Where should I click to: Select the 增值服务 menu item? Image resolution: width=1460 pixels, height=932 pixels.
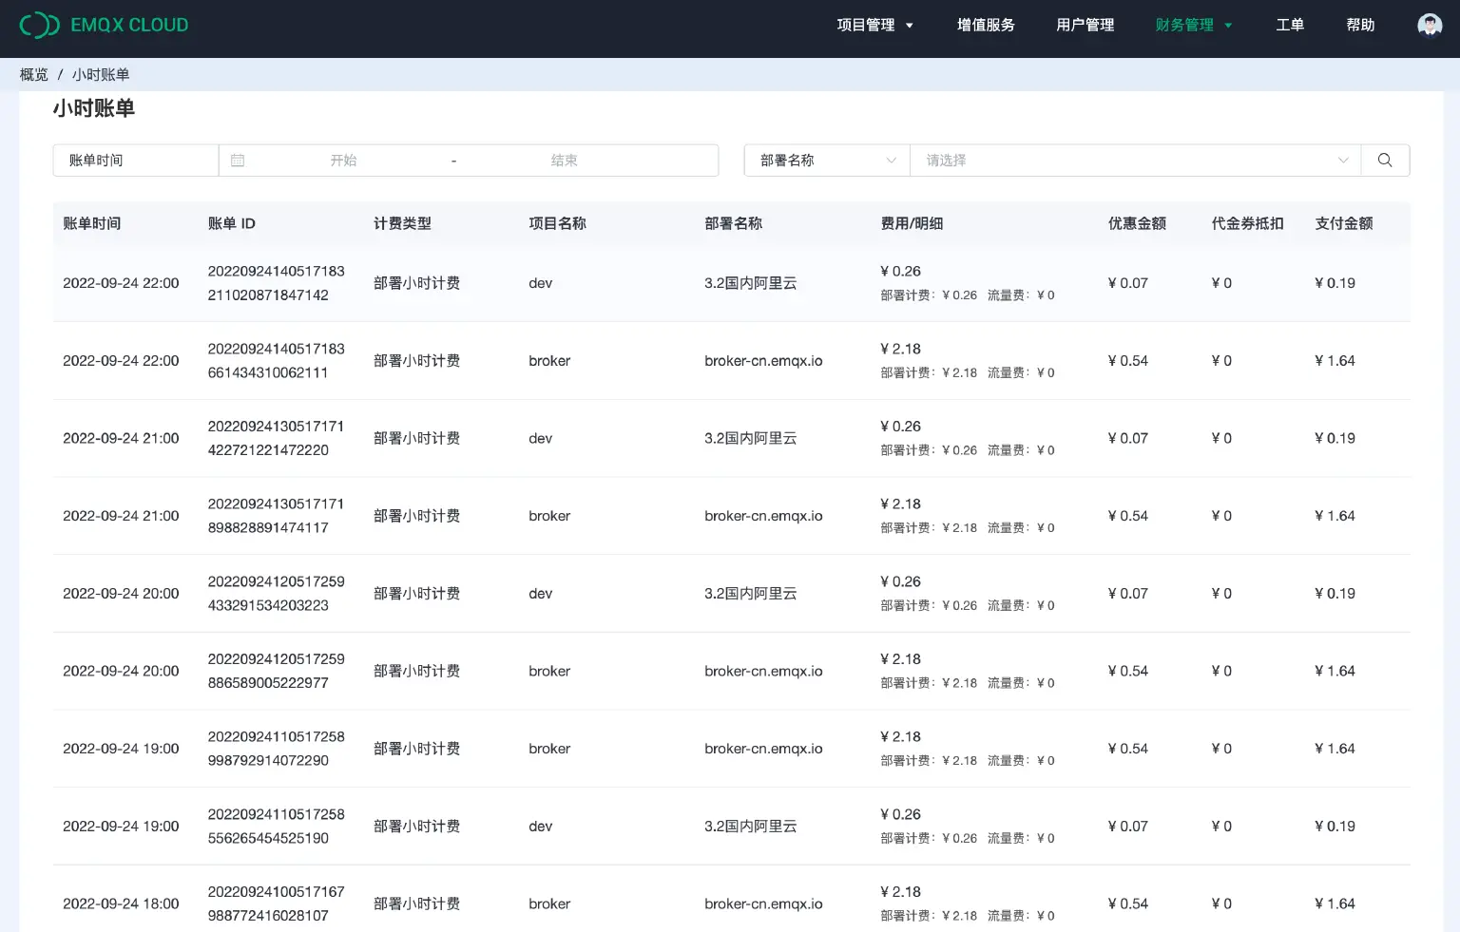[x=986, y=25]
